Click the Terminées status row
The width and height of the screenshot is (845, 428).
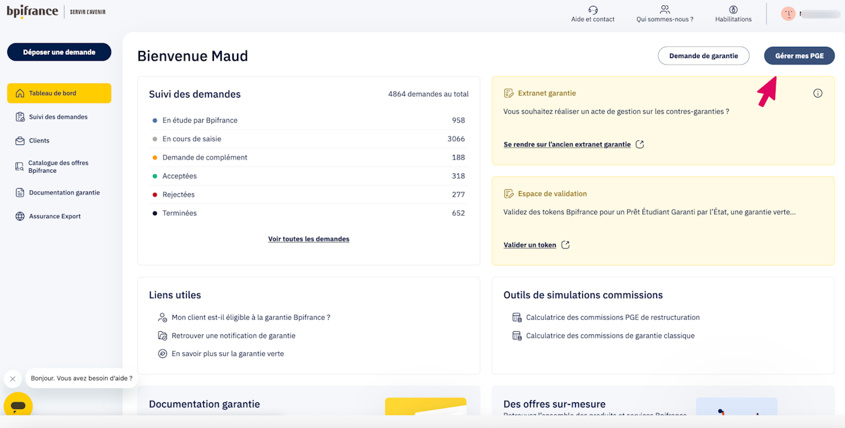pos(309,213)
